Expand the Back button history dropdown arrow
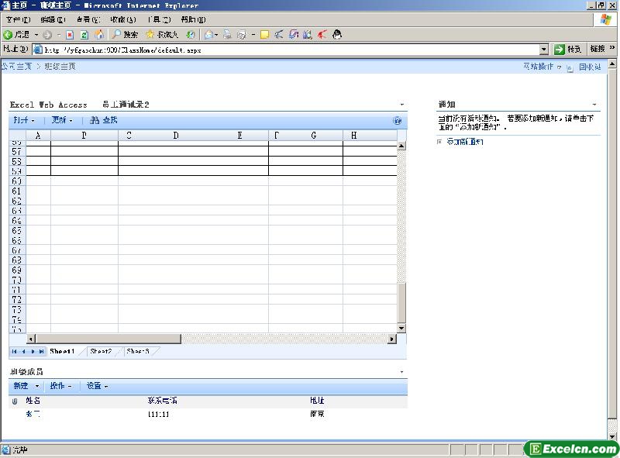Image resolution: width=620 pixels, height=458 pixels. pos(36,35)
